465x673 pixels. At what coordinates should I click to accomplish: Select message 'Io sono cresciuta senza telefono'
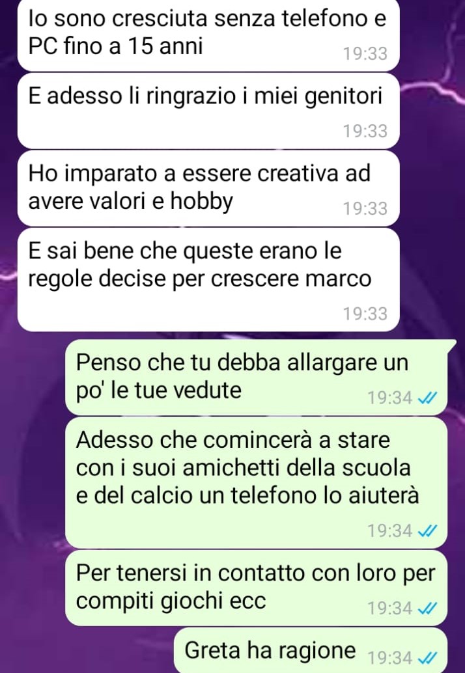[208, 33]
